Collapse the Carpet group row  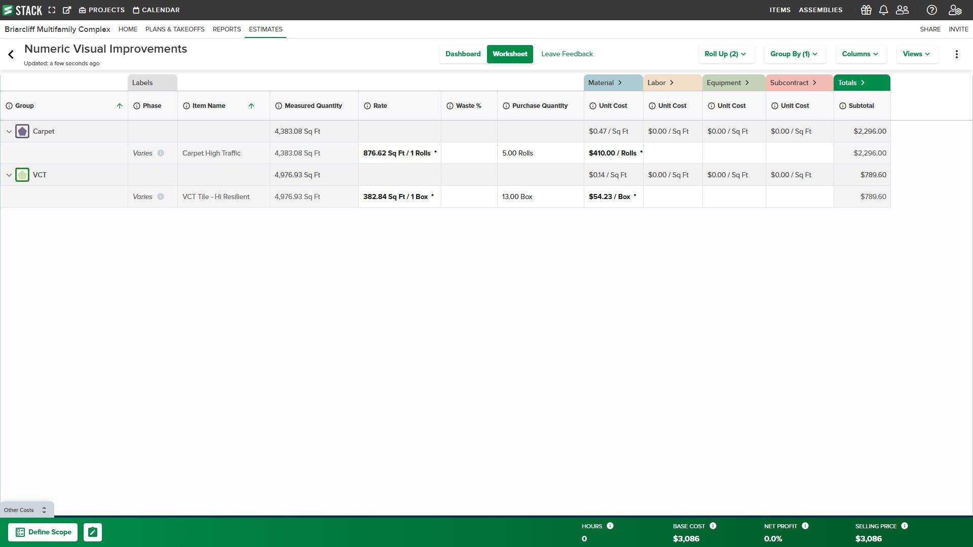click(9, 132)
